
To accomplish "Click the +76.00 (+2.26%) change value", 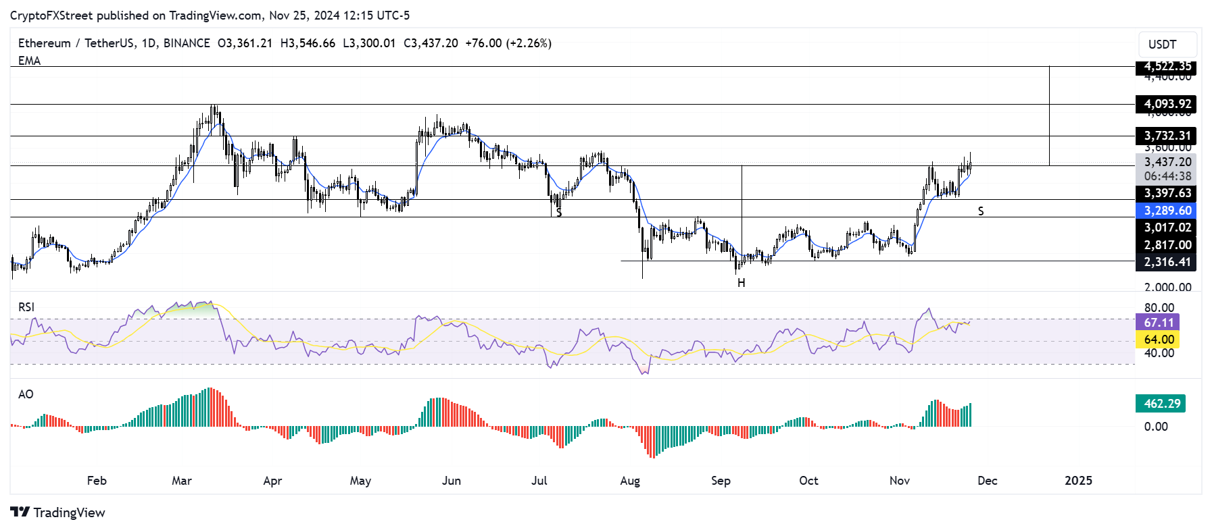I will 508,43.
